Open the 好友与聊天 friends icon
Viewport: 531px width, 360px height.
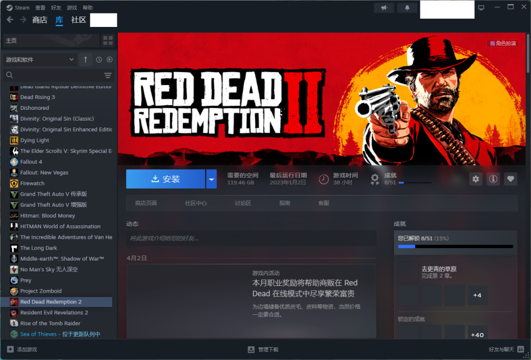point(521,349)
